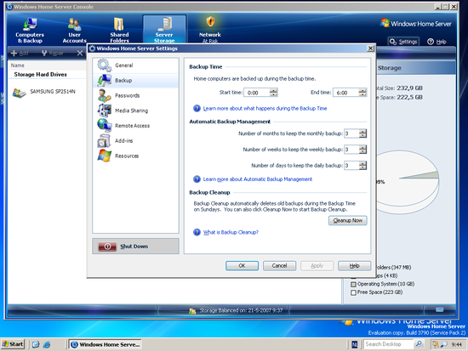The height and width of the screenshot is (351, 468).
Task: Open Computers & Backup tab
Action: [30, 31]
